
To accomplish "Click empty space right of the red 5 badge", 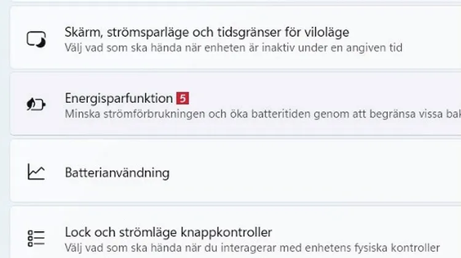I will click(x=307, y=98).
